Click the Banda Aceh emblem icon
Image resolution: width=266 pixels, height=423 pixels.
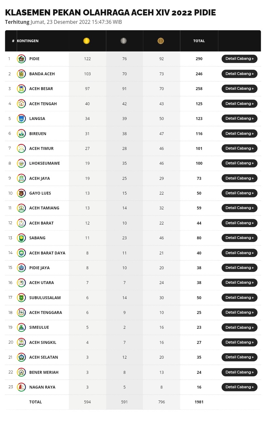click(21, 74)
